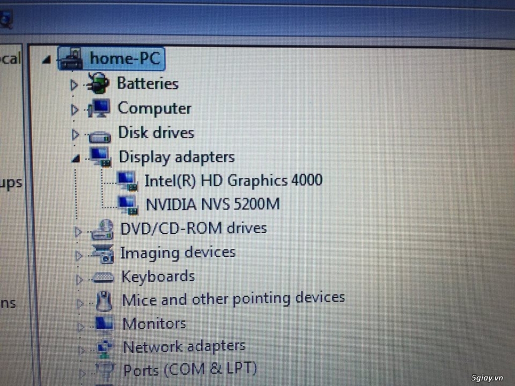The image size is (515, 386).
Task: Click the home-PC computer icon
Action: (x=71, y=59)
